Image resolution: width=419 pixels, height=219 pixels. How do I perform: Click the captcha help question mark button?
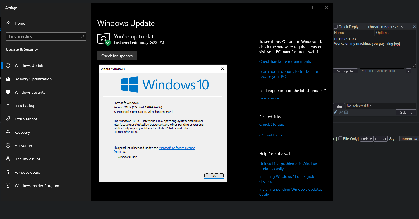(x=408, y=71)
